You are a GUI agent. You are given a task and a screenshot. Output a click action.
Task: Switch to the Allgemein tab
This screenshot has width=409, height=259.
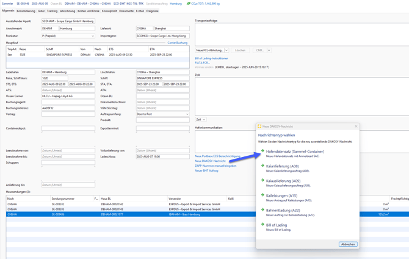coord(8,11)
